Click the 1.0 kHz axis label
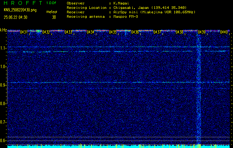This screenshot has width=233, height=148. (x=3, y=67)
